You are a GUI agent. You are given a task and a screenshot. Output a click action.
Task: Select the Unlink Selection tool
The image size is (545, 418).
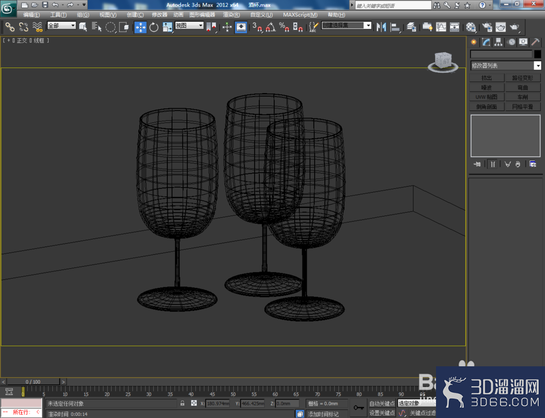23,27
